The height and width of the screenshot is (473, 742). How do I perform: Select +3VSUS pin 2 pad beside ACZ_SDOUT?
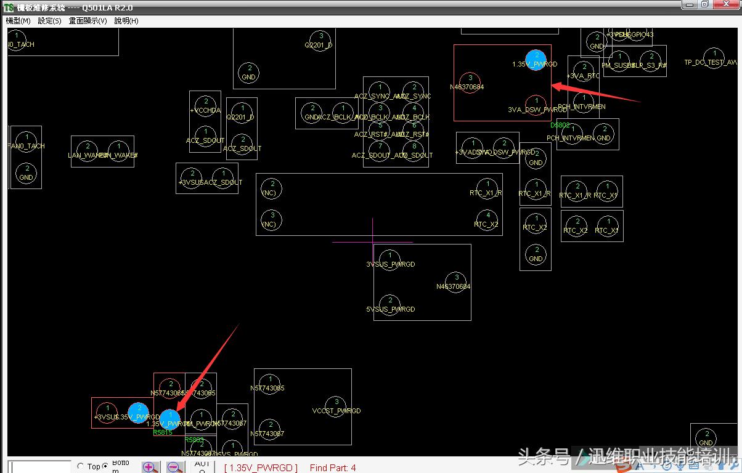tap(192, 177)
